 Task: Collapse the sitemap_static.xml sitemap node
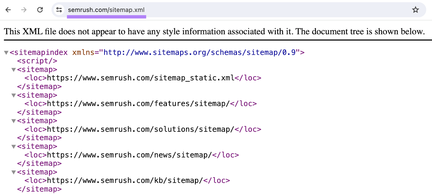(13, 70)
